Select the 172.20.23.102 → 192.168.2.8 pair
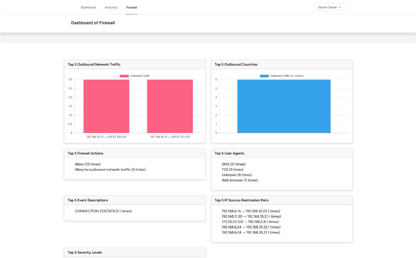Viewport: 416px width, 258px height. pyautogui.click(x=250, y=222)
